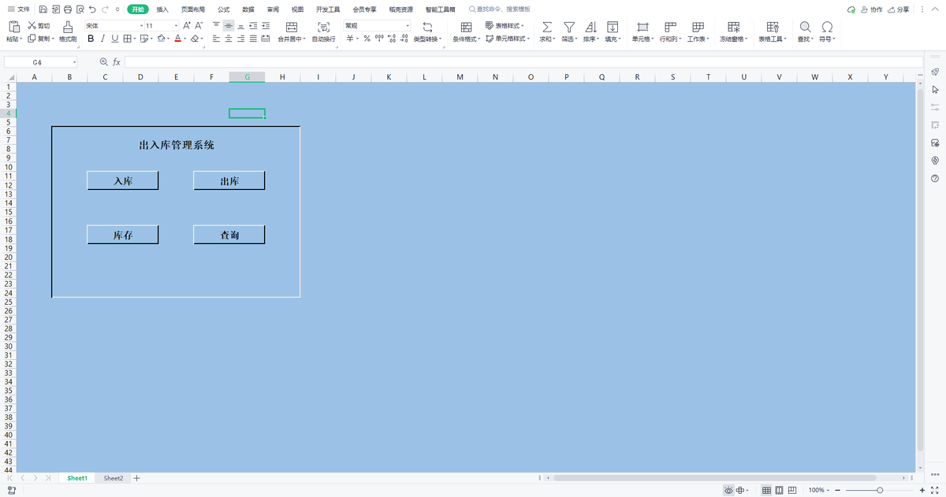Open the font size 11 dropdown
Screen dimensions: 946x497
tap(177, 26)
